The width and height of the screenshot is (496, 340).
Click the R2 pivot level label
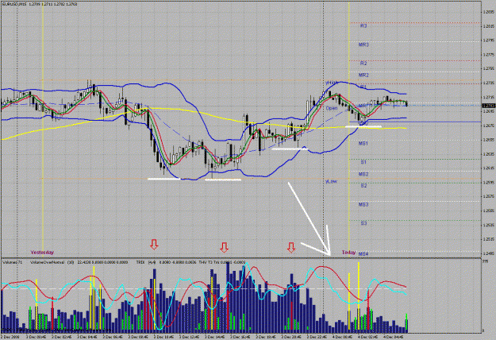(363, 64)
